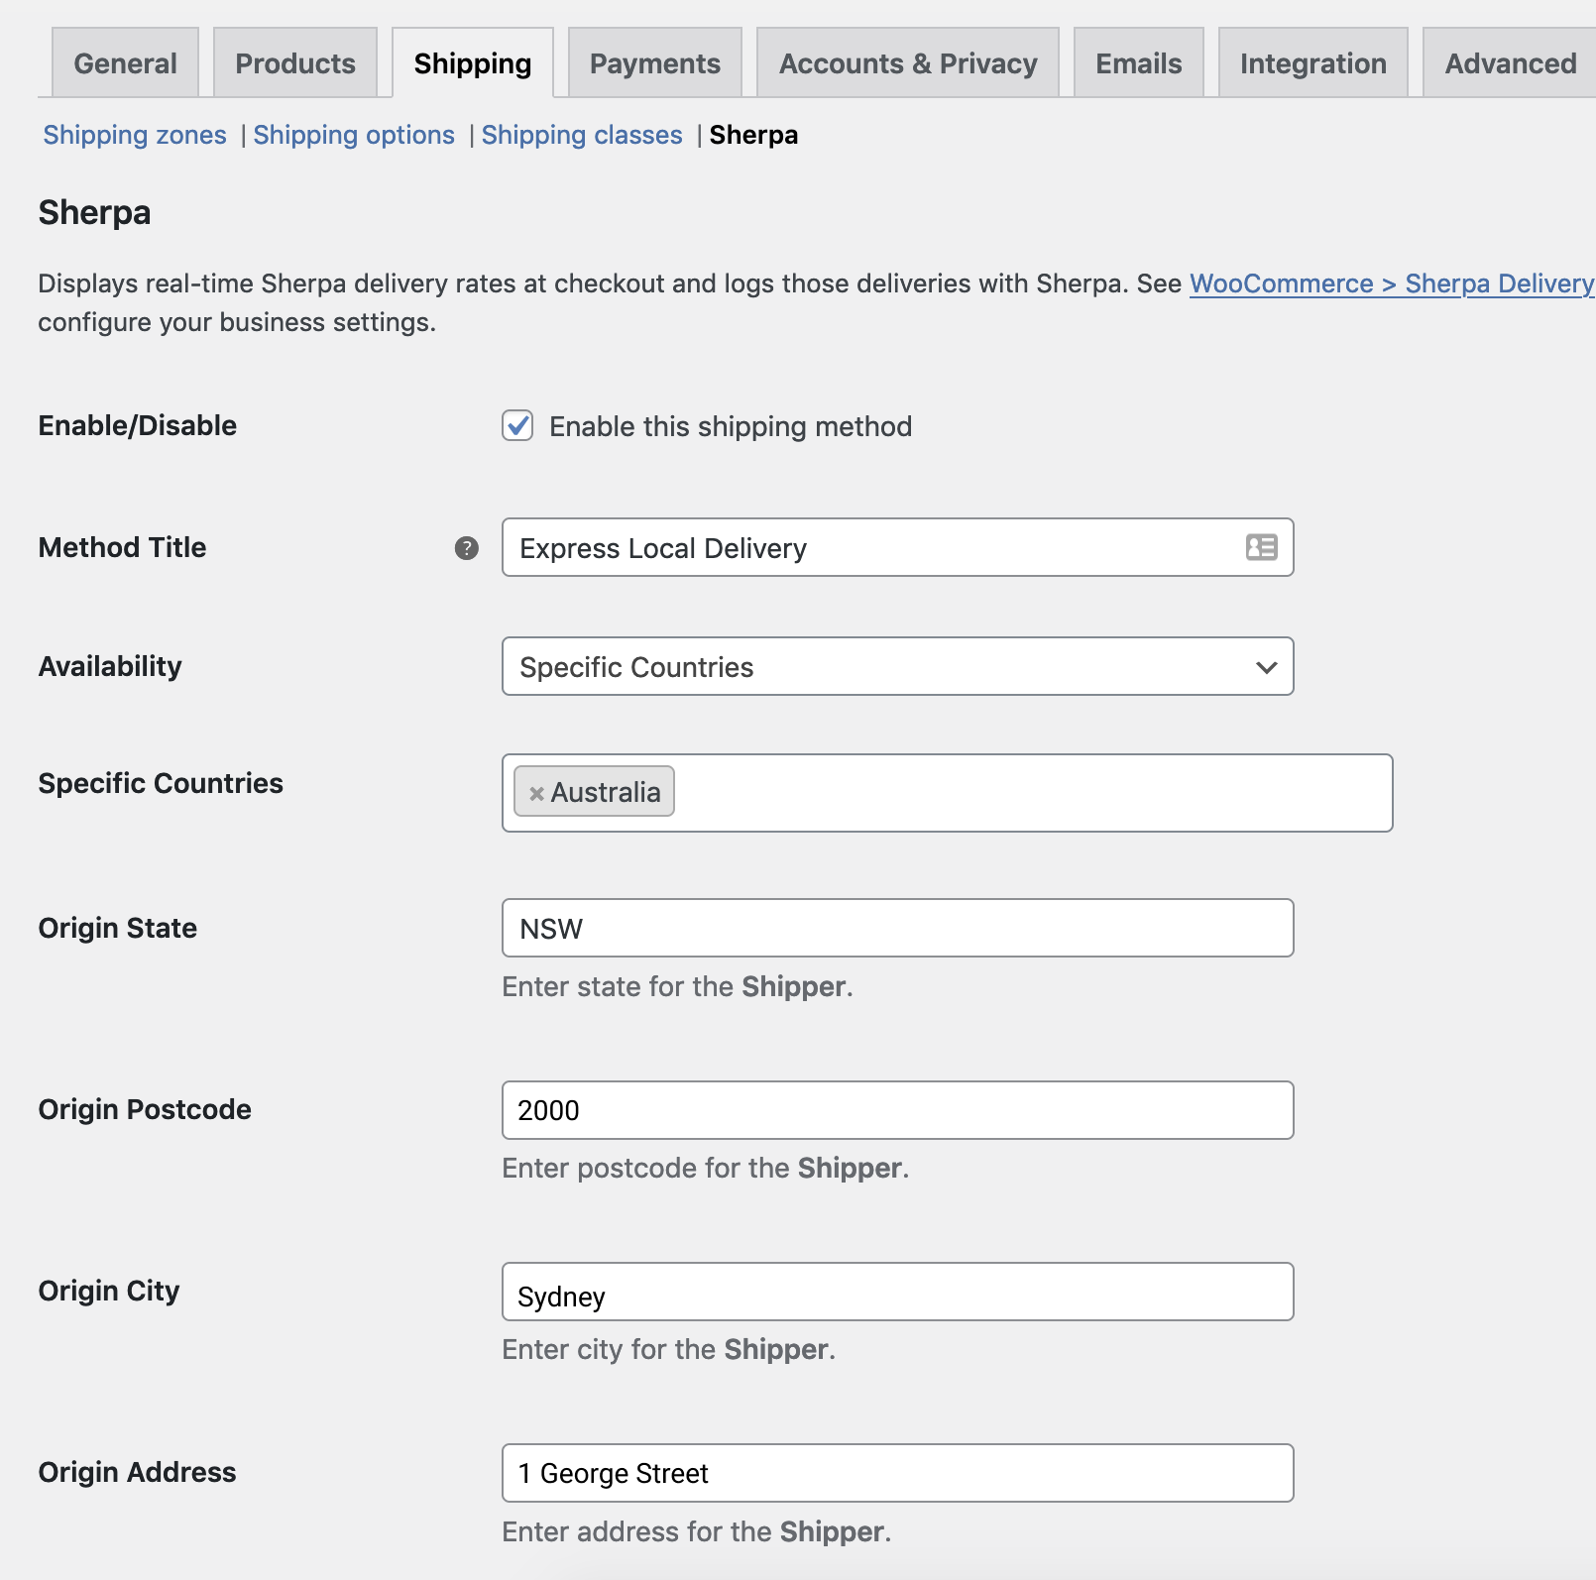This screenshot has height=1580, width=1596.
Task: Follow the WooCommerce > Sherpa Delivery link
Action: tap(1391, 283)
